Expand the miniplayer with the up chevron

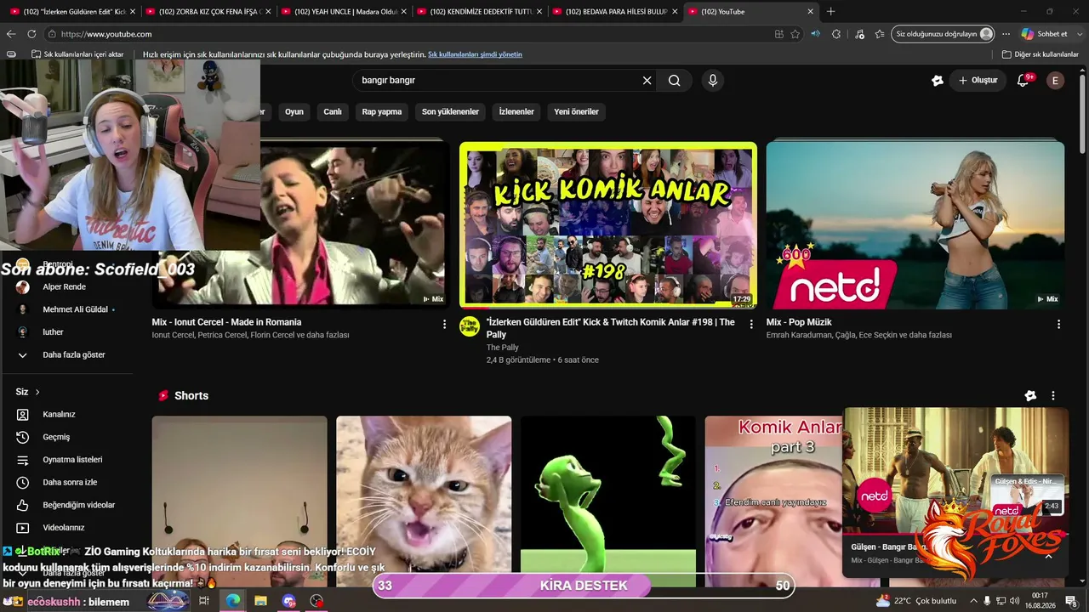(x=1048, y=556)
